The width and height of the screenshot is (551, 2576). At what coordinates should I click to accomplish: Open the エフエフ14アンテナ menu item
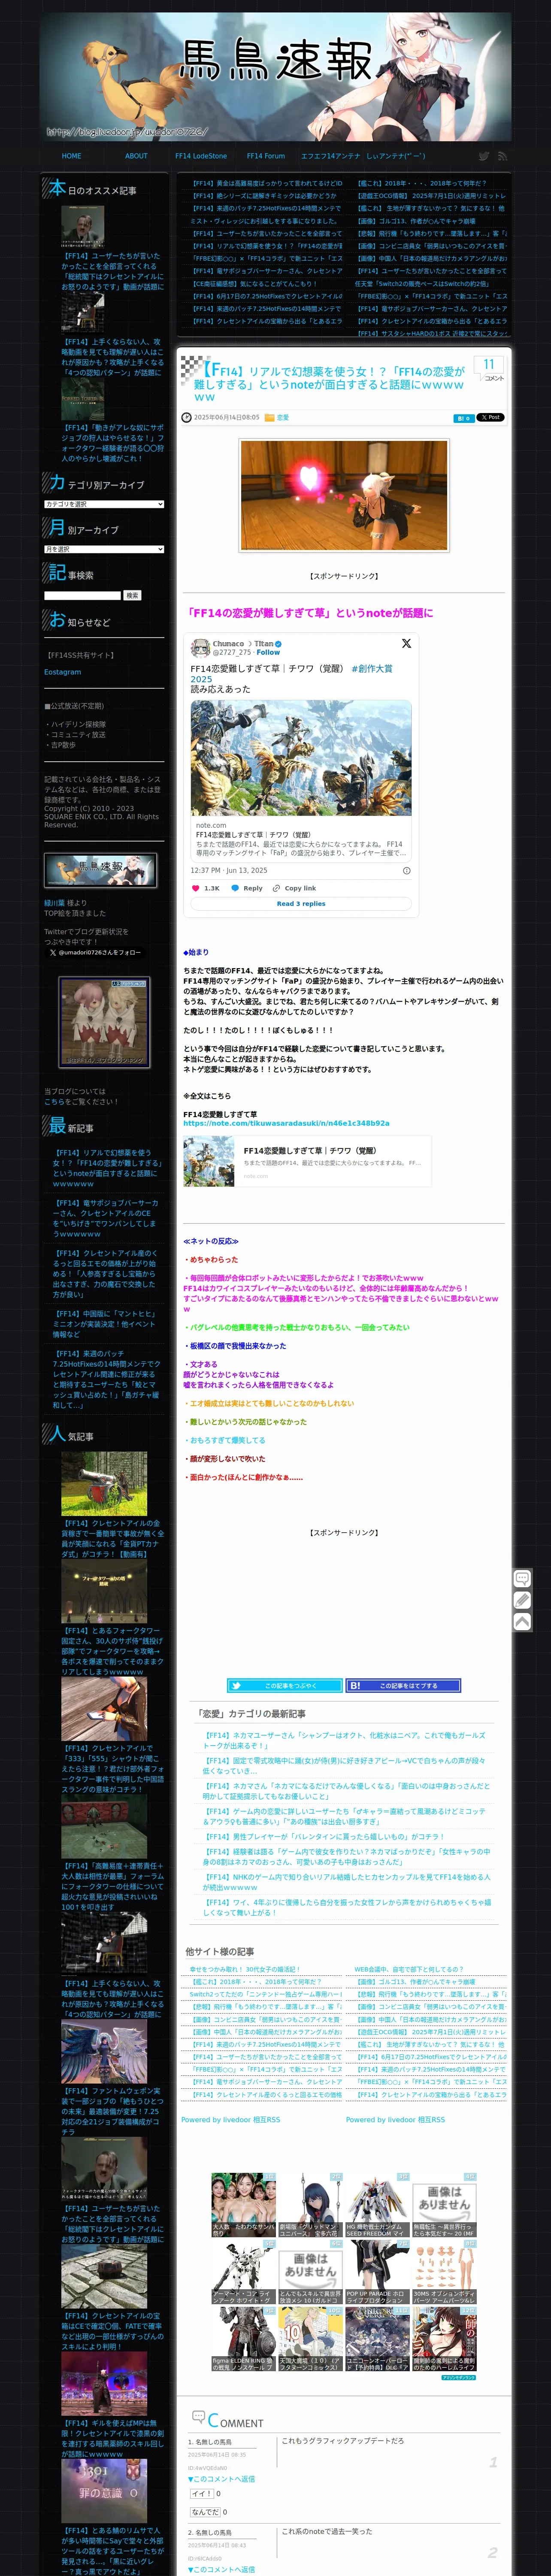pos(331,156)
